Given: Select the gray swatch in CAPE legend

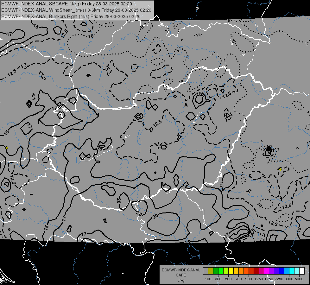Looking at the screenshot, I should 206,271.
